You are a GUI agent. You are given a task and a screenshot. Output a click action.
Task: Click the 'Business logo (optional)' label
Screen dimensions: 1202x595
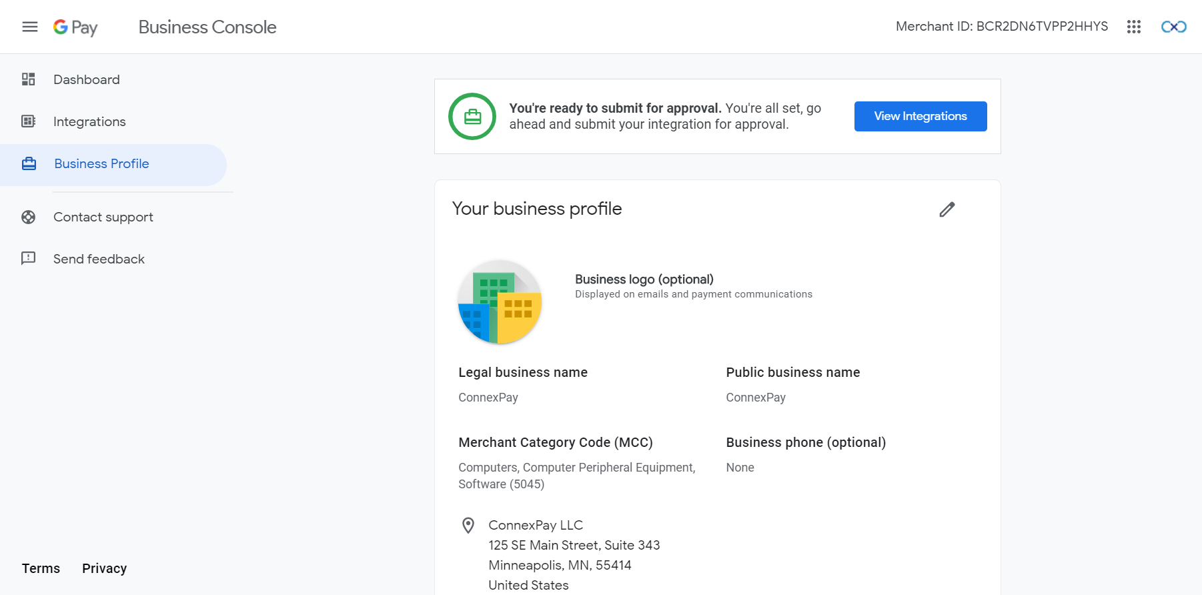pyautogui.click(x=644, y=279)
